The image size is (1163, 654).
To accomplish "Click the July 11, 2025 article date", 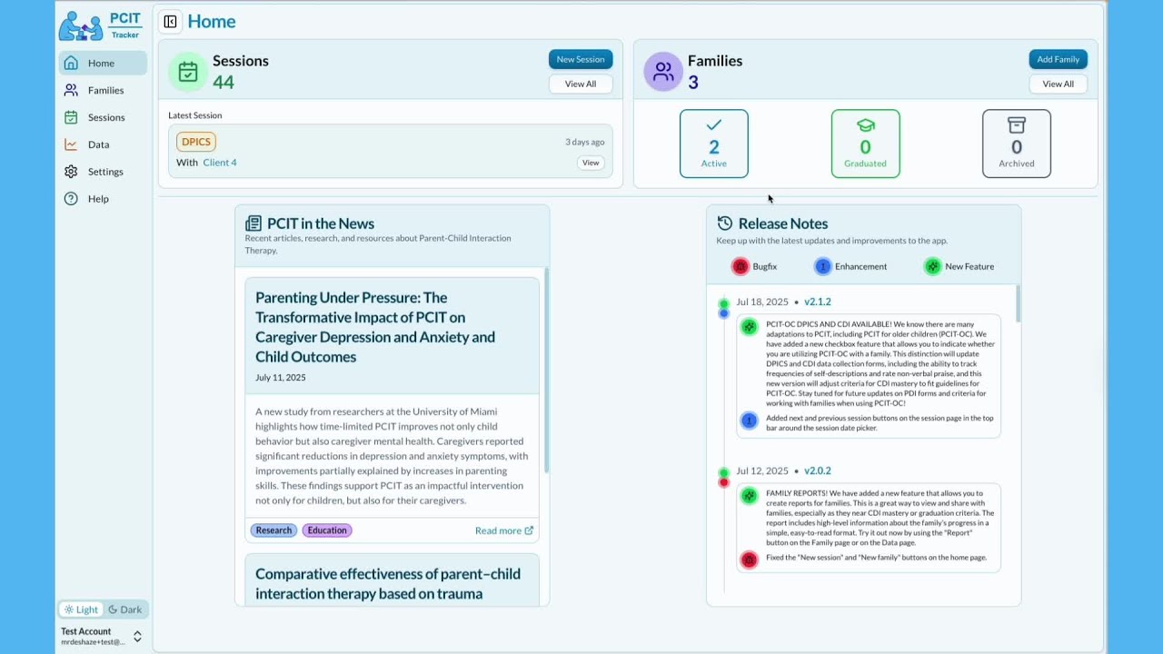I will [x=281, y=377].
